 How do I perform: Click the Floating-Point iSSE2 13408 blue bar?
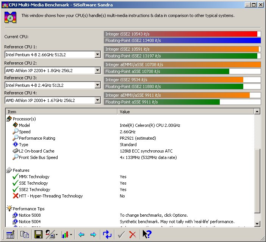point(182,40)
